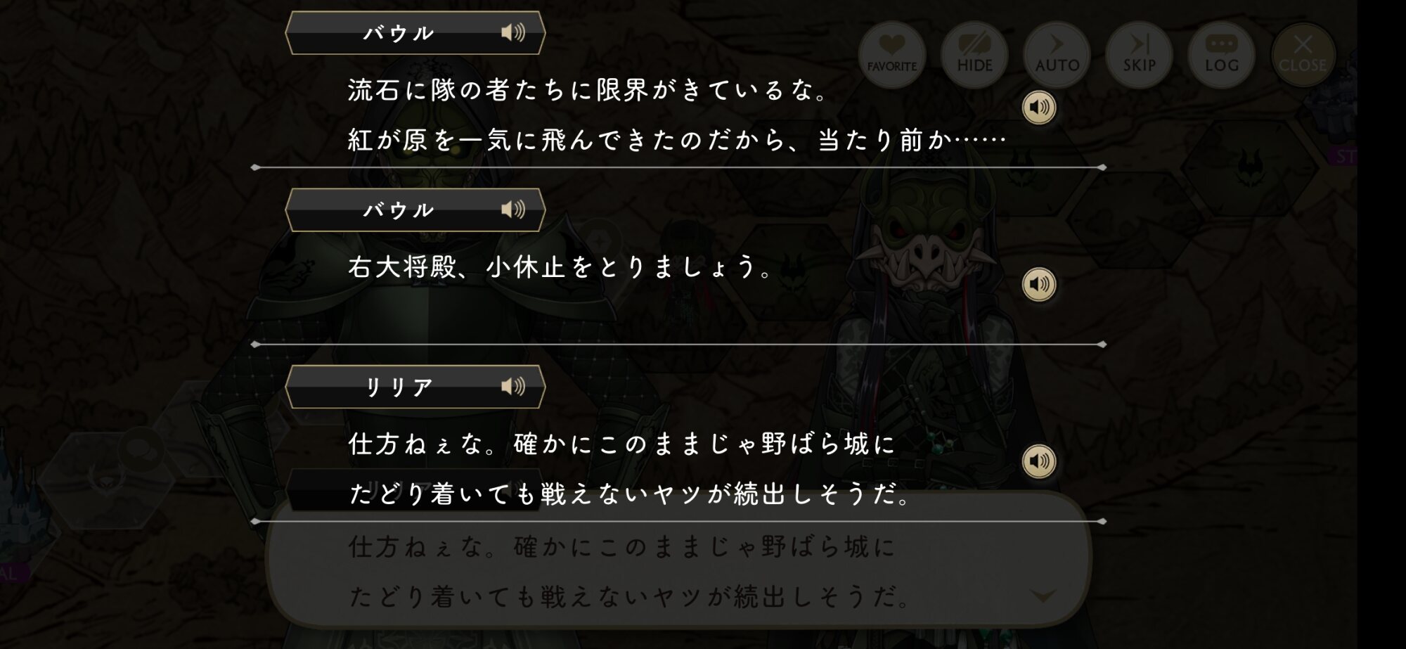1406x649 pixels.
Task: Click log text たどり着いても戦えないヤツ
Action: 527,494
